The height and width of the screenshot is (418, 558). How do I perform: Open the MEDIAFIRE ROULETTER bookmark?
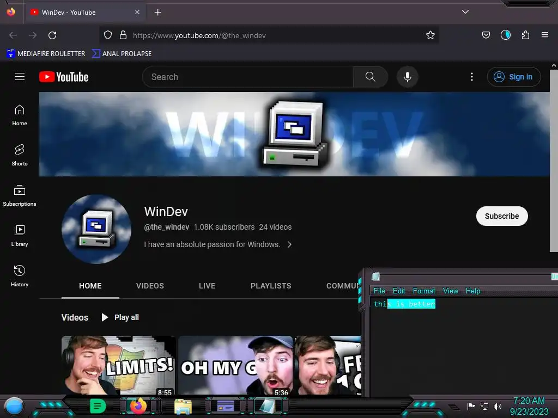click(x=46, y=54)
